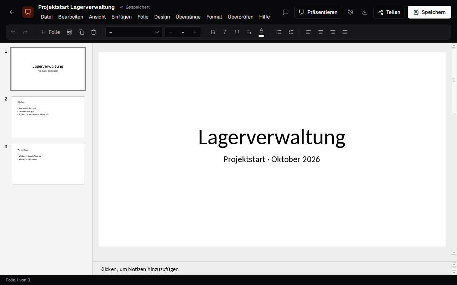Undo the last action
Viewport: 457px width, 285px height.
click(13, 32)
